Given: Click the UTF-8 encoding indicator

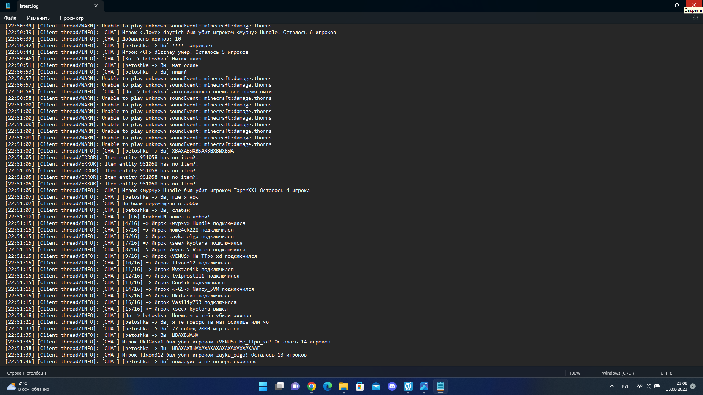Looking at the screenshot, I should pos(666,373).
